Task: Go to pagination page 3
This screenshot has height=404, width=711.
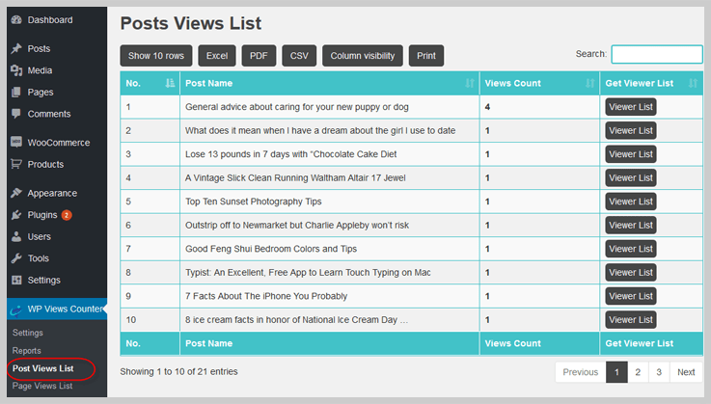Action: pos(659,372)
